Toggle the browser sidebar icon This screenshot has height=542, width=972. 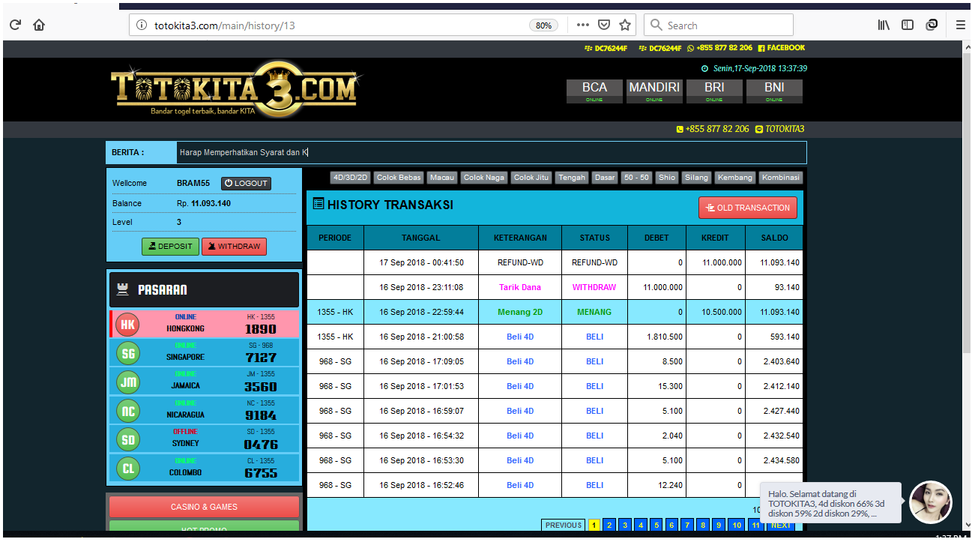[908, 25]
